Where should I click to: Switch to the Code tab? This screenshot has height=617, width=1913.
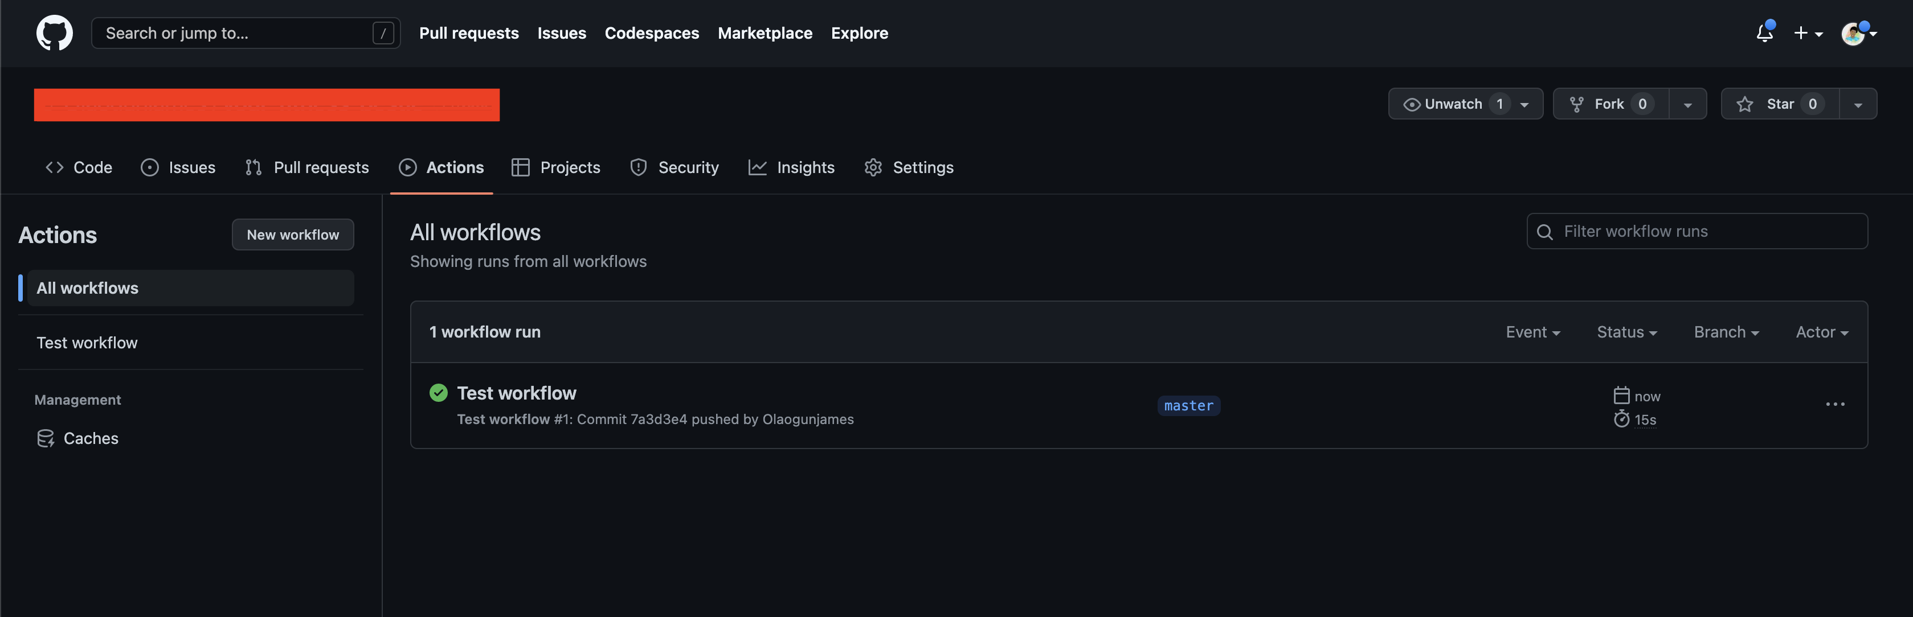point(79,167)
